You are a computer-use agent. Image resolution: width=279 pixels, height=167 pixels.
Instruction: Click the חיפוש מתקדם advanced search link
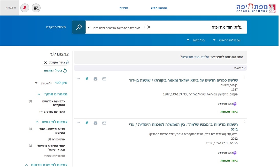56,27
